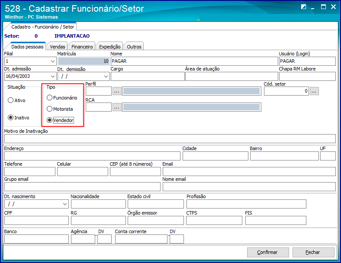This screenshot has width=341, height=263.
Task: Click the IMPLANTACAO sector name text
Action: click(x=72, y=36)
